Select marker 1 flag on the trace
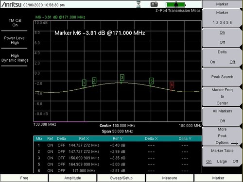The height and width of the screenshot is (182, 243). click(84, 83)
